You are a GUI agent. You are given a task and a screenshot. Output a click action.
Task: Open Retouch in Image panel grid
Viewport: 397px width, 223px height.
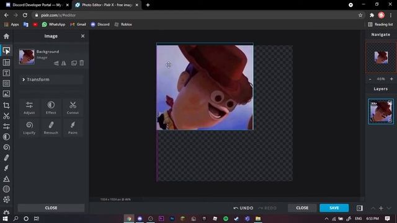tap(51, 128)
